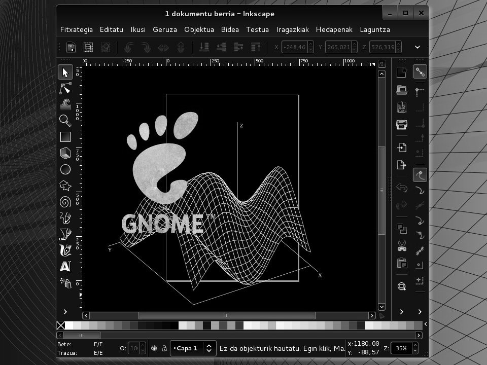Select the Spray tool
The image size is (487, 365).
[x=65, y=283]
